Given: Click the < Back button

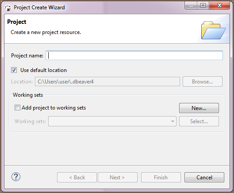Looking at the screenshot, I should click(x=77, y=178).
